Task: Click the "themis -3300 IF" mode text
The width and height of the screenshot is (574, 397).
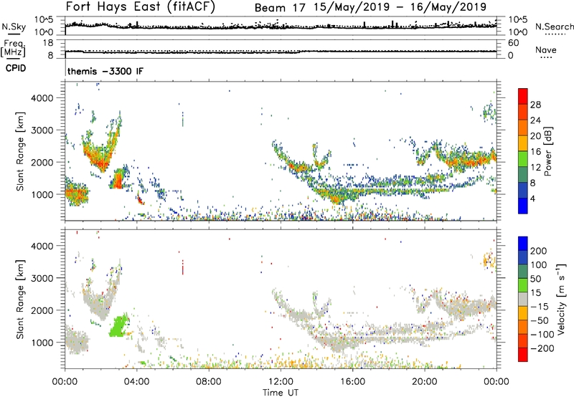Action: [x=105, y=71]
